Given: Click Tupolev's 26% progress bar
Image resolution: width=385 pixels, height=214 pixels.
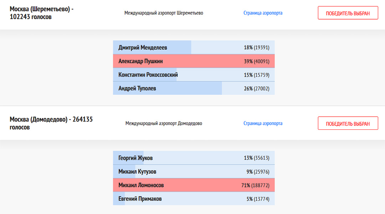Looking at the screenshot, I should (x=168, y=88).
